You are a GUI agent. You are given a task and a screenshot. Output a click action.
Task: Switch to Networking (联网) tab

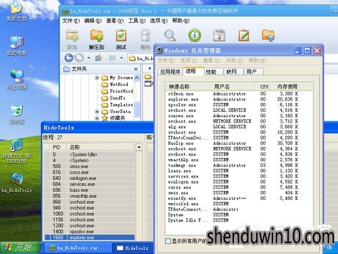[x=233, y=72]
